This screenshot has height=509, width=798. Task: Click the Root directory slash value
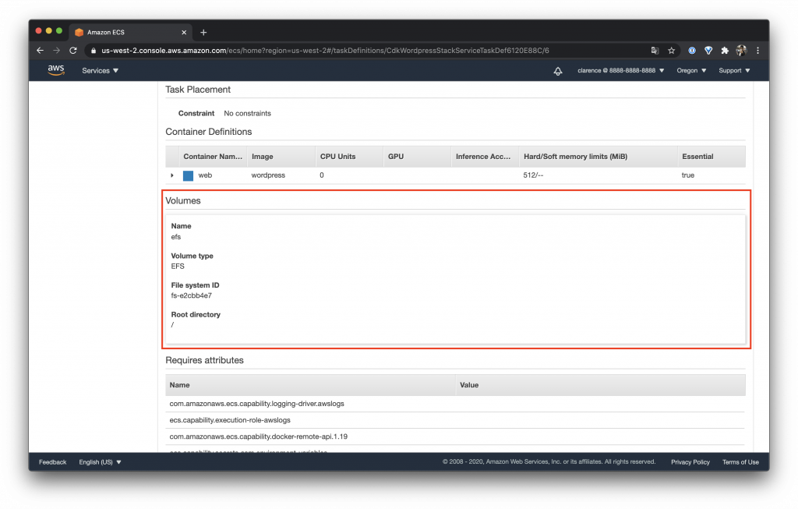point(172,325)
